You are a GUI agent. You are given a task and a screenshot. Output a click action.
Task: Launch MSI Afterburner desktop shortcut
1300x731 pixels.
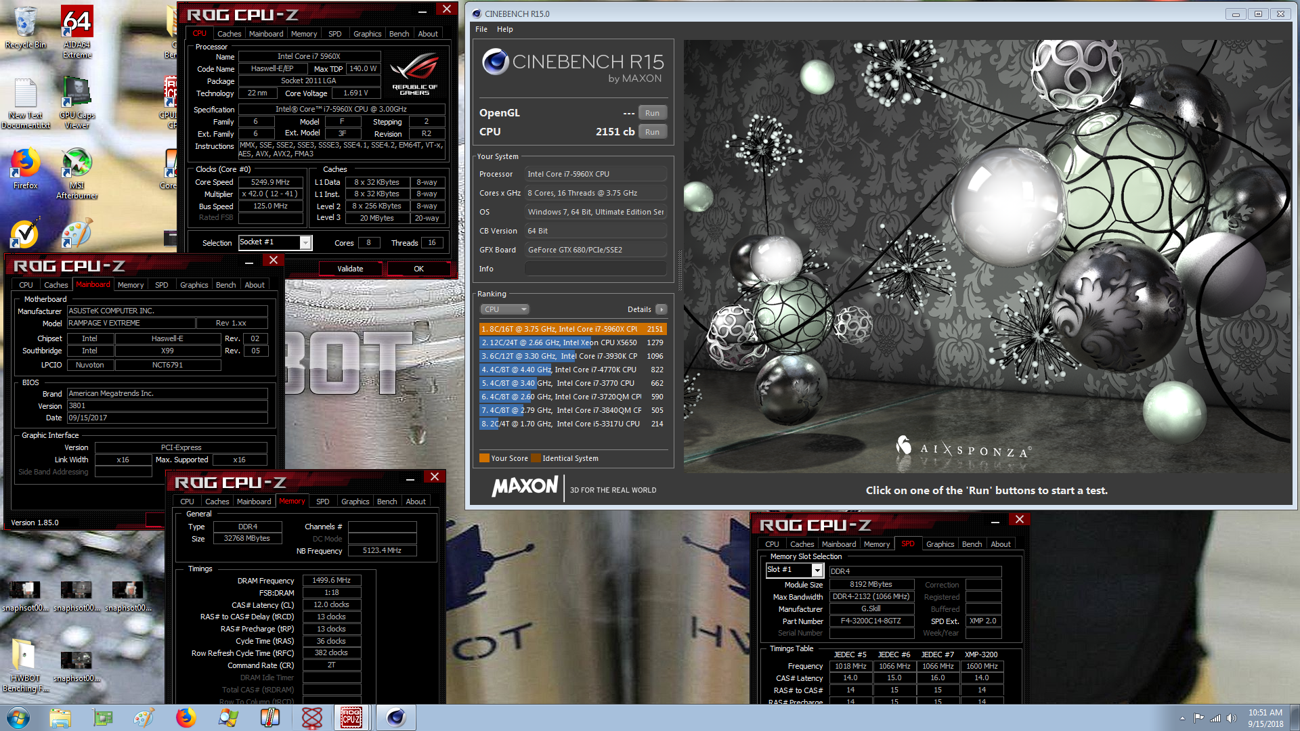point(77,174)
